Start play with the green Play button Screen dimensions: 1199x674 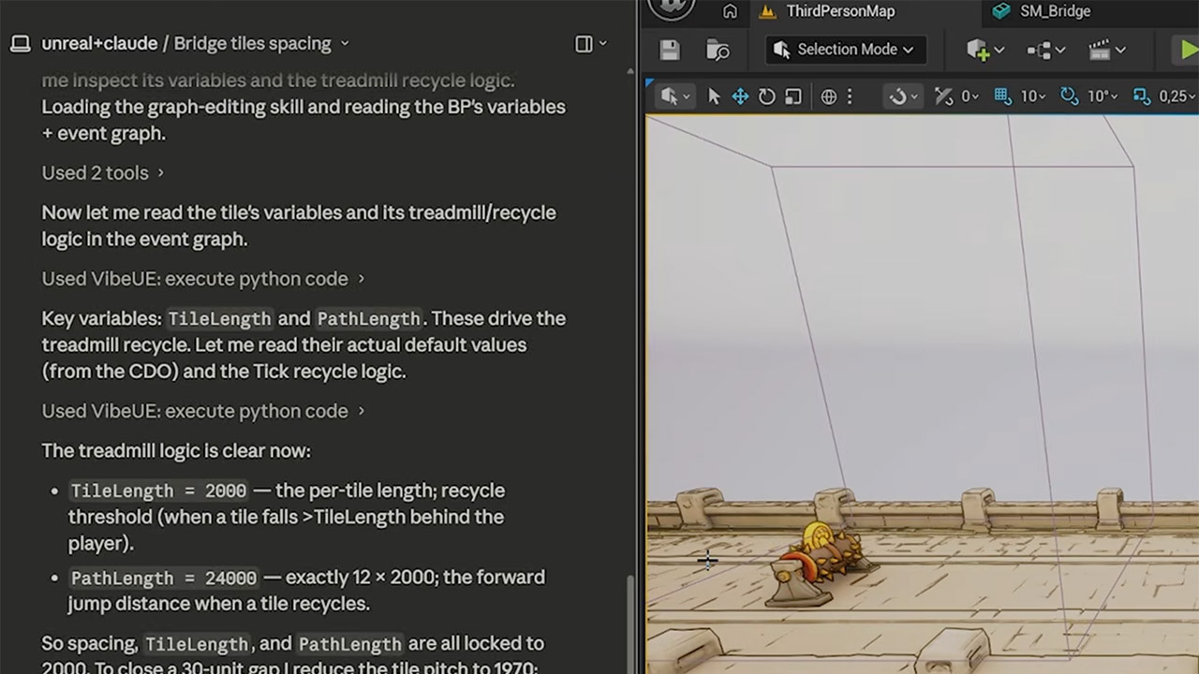1188,50
